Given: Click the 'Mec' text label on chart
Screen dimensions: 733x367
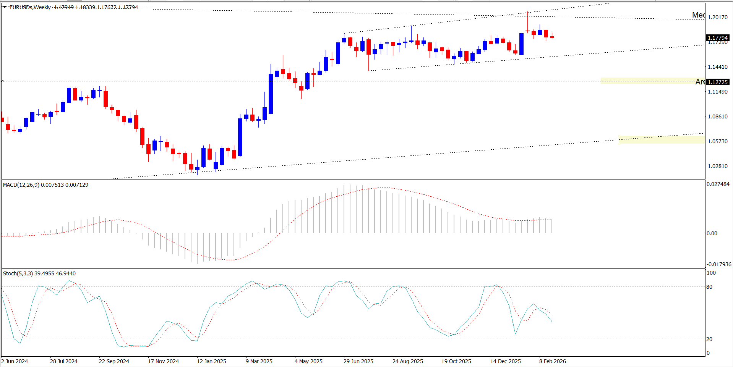Looking at the screenshot, I should pyautogui.click(x=698, y=15).
